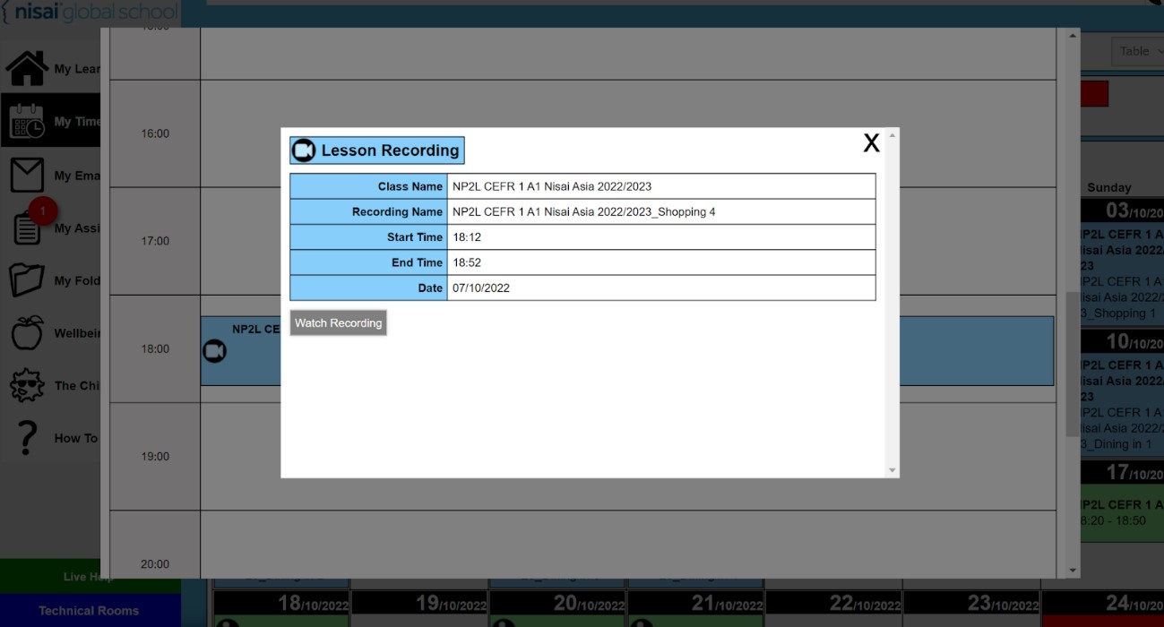Viewport: 1164px width, 627px height.
Task: Open the How To question mark icon
Action: [x=27, y=438]
